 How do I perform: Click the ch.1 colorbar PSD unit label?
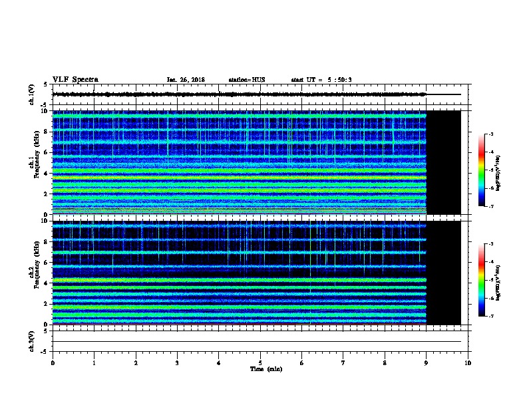[498, 173]
